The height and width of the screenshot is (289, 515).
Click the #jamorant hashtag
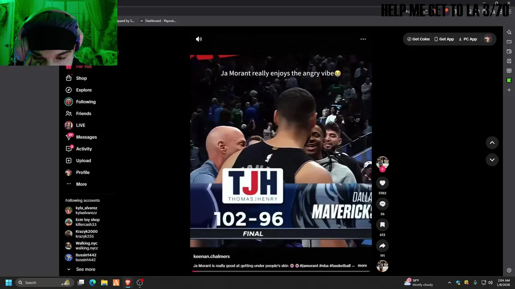309,266
